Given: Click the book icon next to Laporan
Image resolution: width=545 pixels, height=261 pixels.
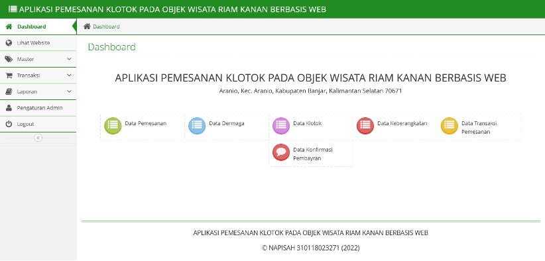Looking at the screenshot, I should tap(9, 91).
